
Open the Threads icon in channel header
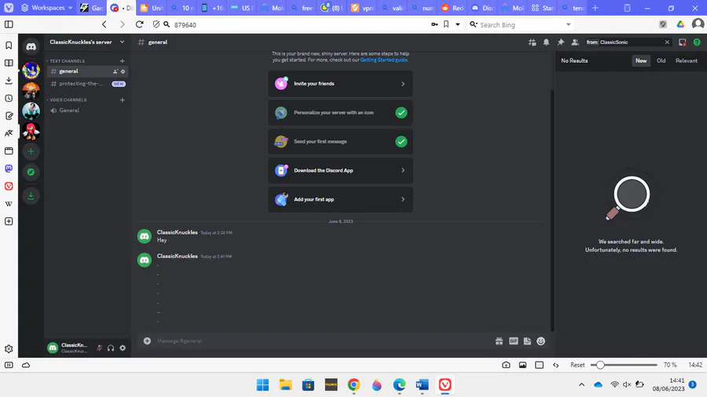coord(532,42)
